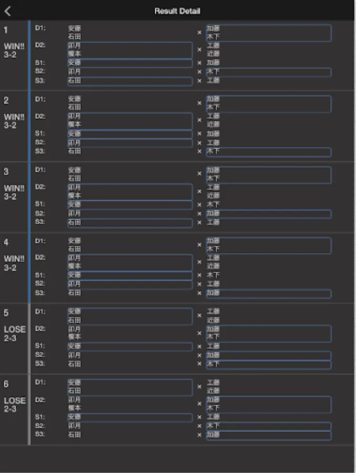Viewport: 356px width, 473px height.
Task: Click losing pair 工藤/近藤 in result 6 D1
Action: coord(213,387)
